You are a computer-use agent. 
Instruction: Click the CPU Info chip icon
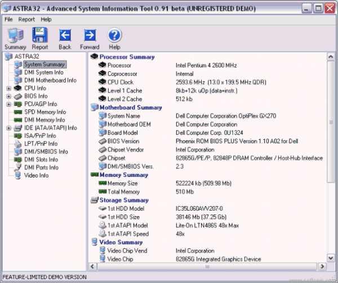click(18, 88)
